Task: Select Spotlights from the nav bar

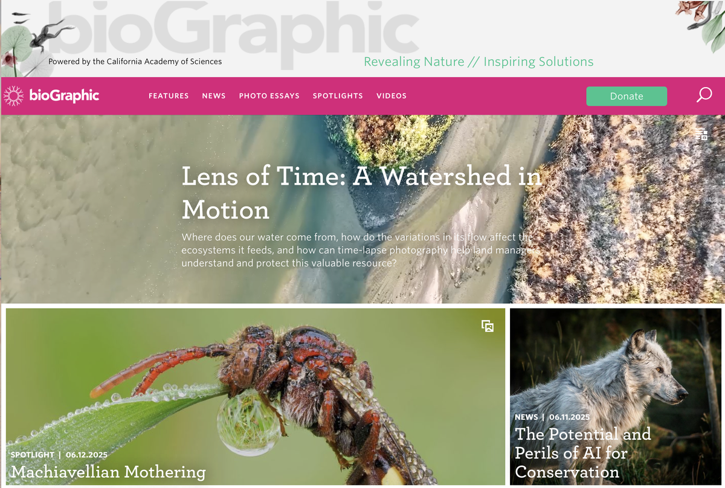Action: click(x=338, y=96)
